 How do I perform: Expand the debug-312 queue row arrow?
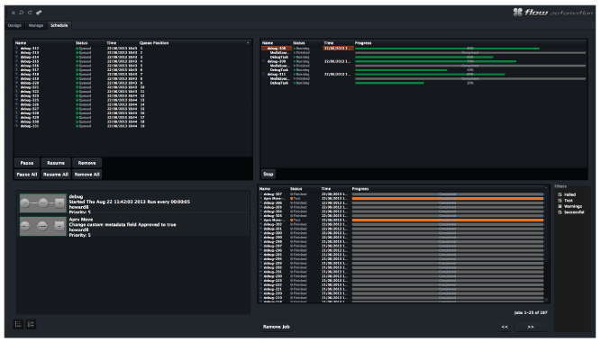pyautogui.click(x=17, y=49)
